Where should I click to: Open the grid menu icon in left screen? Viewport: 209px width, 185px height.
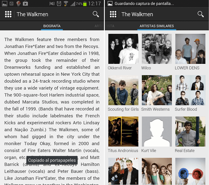tap(8, 14)
